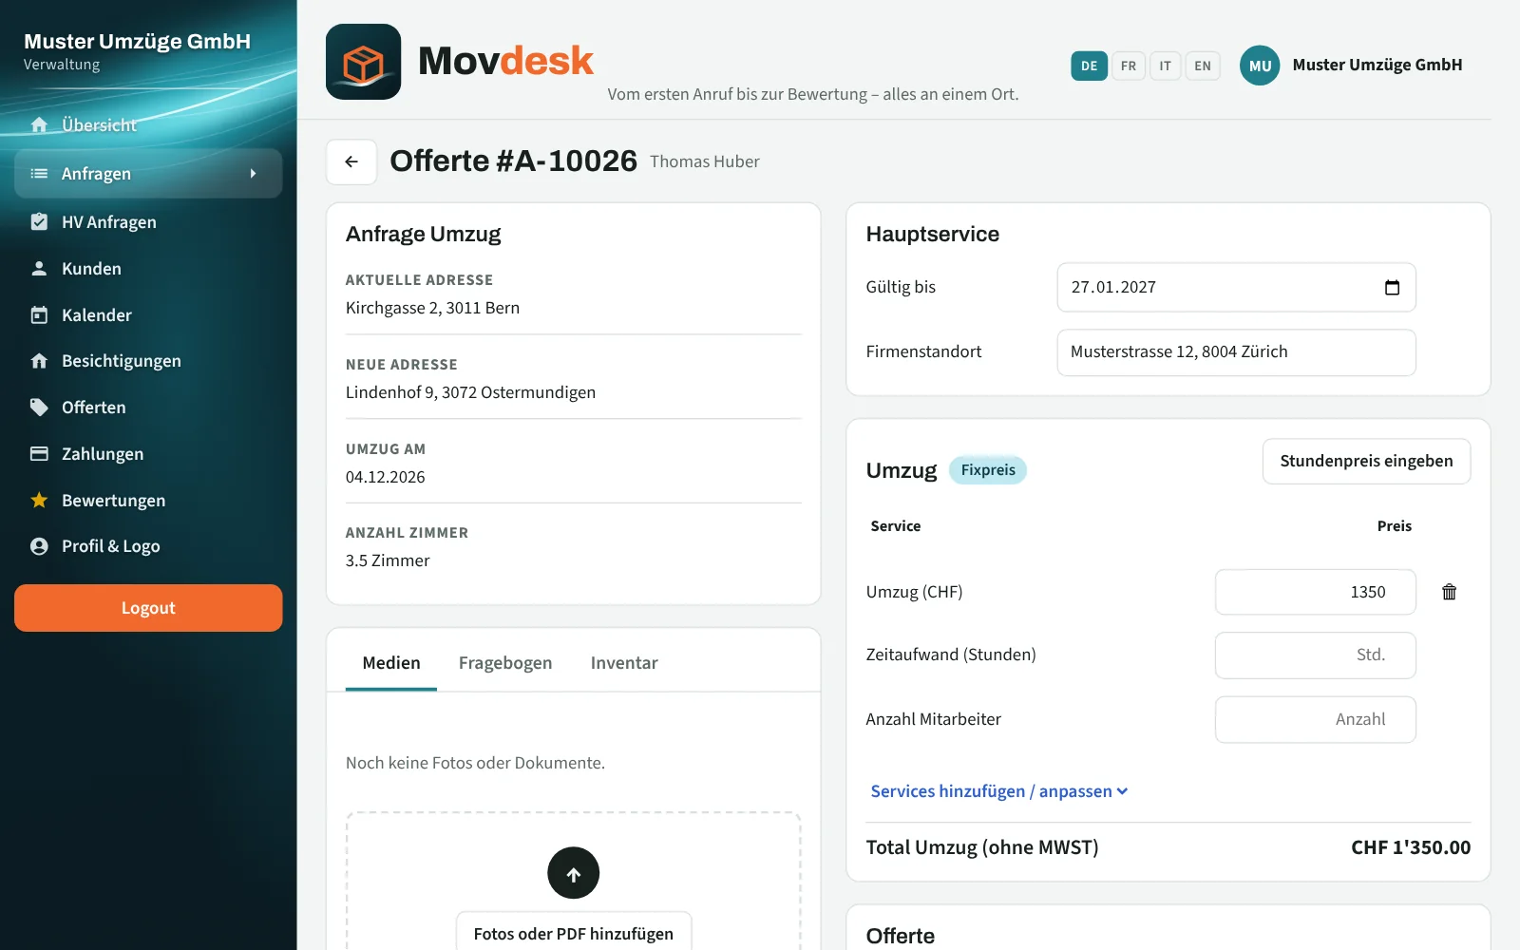Screen dimensions: 1520x950
Task: Click the Logout button
Action: pos(148,608)
